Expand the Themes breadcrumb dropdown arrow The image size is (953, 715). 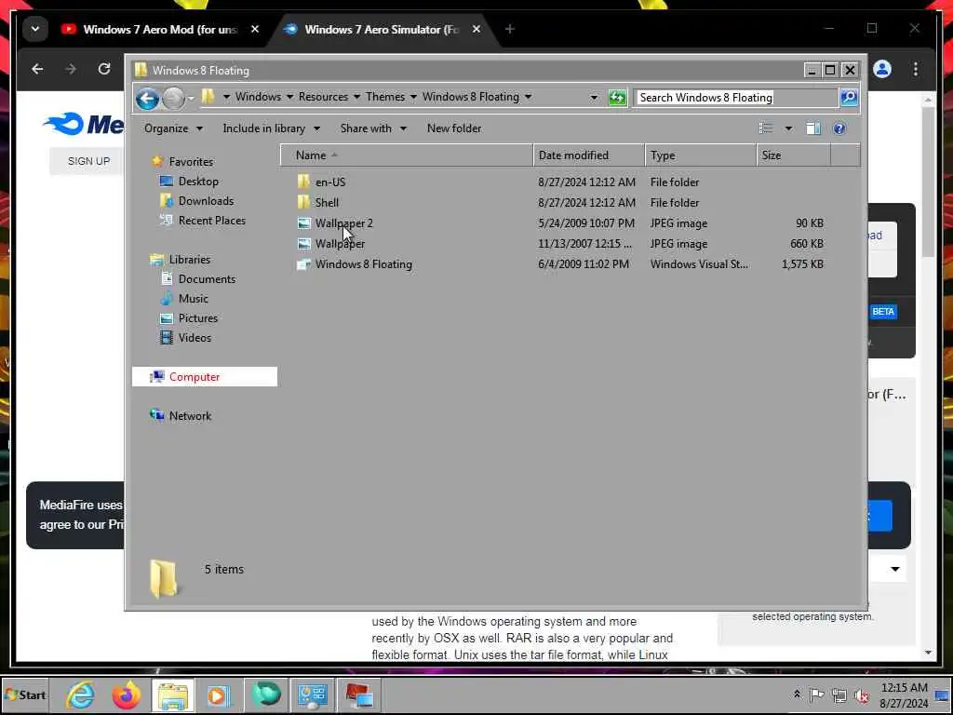tap(412, 97)
